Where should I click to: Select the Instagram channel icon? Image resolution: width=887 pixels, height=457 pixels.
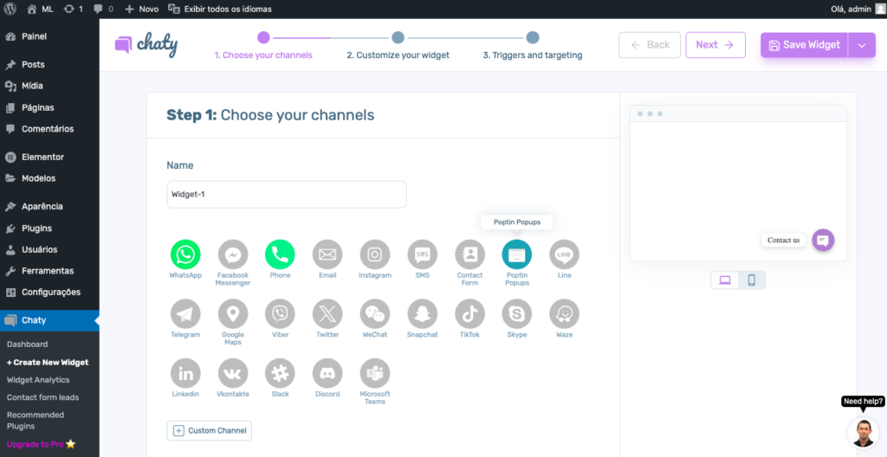tap(375, 254)
